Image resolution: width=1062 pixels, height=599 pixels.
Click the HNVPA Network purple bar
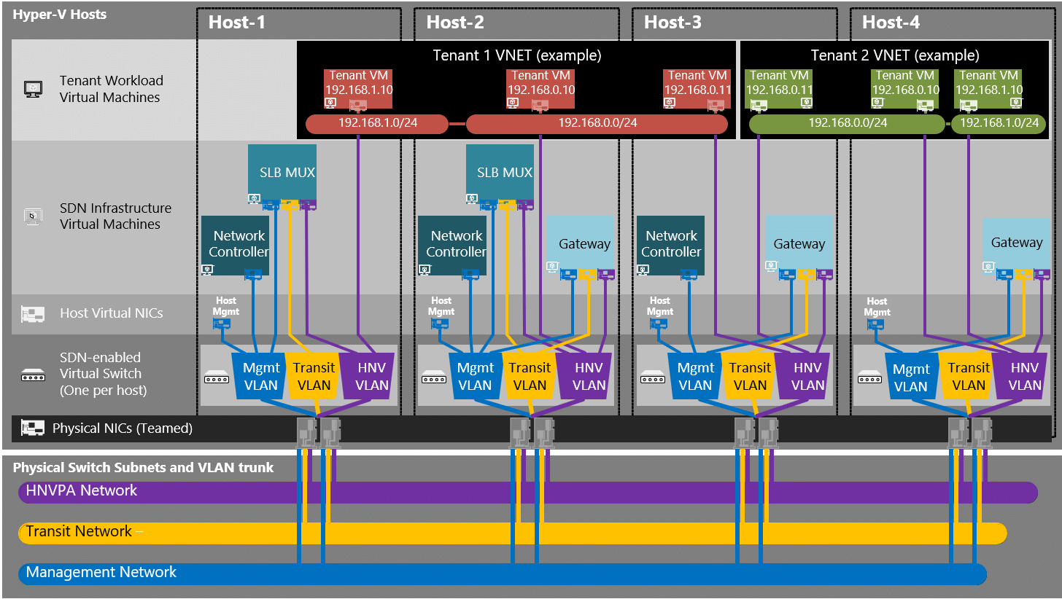point(527,492)
